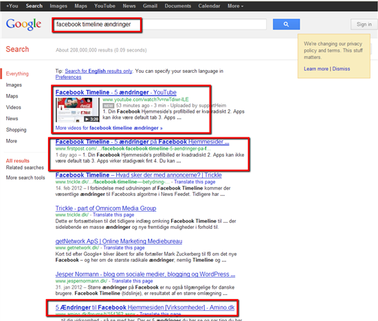The width and height of the screenshot is (378, 321).
Task: Play the Facebook Timeline video thumbnail
Action: point(78,110)
